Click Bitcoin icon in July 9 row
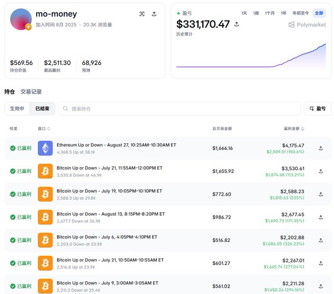The width and height of the screenshot is (334, 294). click(x=45, y=286)
